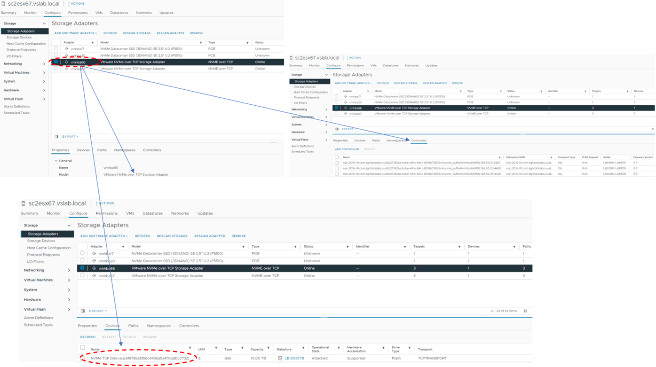Check the controller ending 192.168.50.31:4420
Image resolution: width=656 pixels, height=367 pixels.
point(337,163)
